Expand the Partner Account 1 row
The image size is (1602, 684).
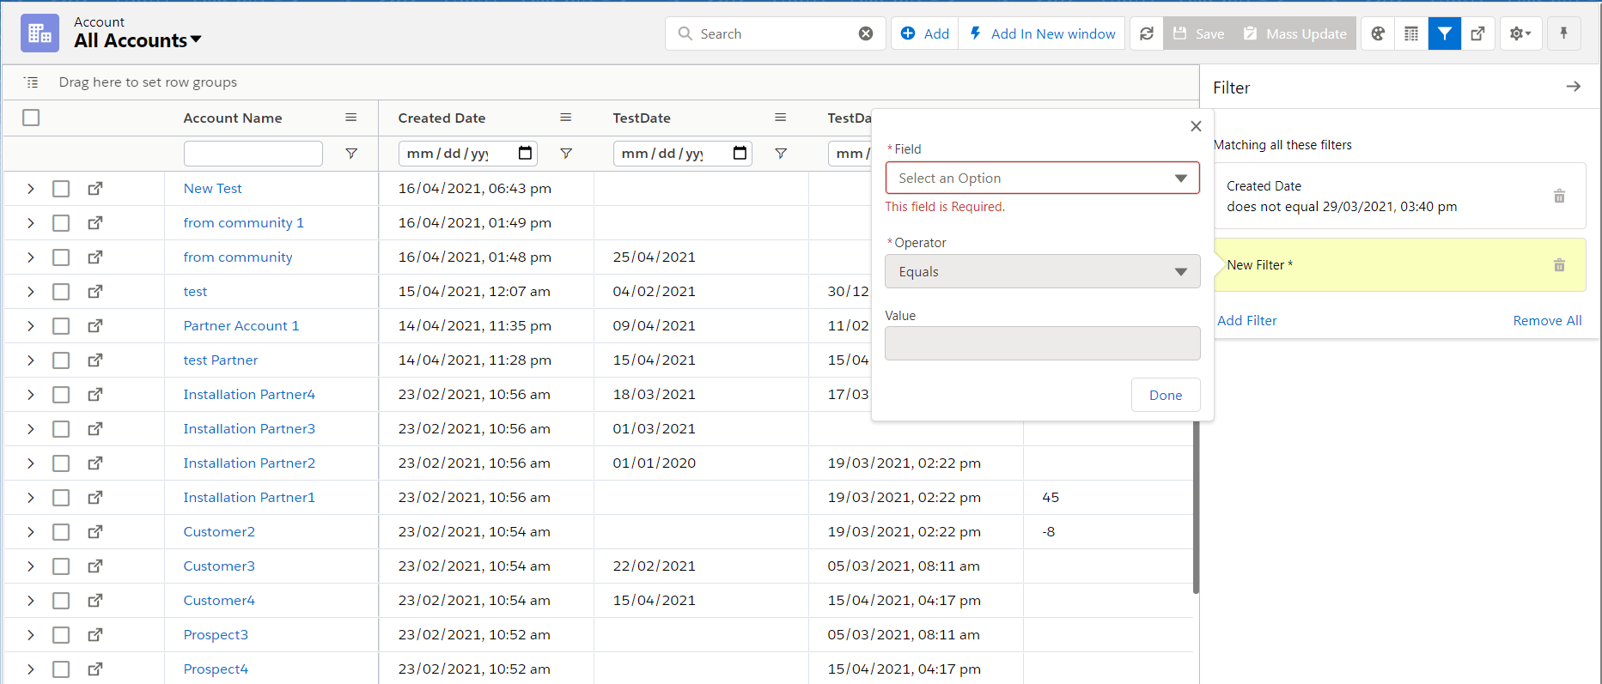31,325
